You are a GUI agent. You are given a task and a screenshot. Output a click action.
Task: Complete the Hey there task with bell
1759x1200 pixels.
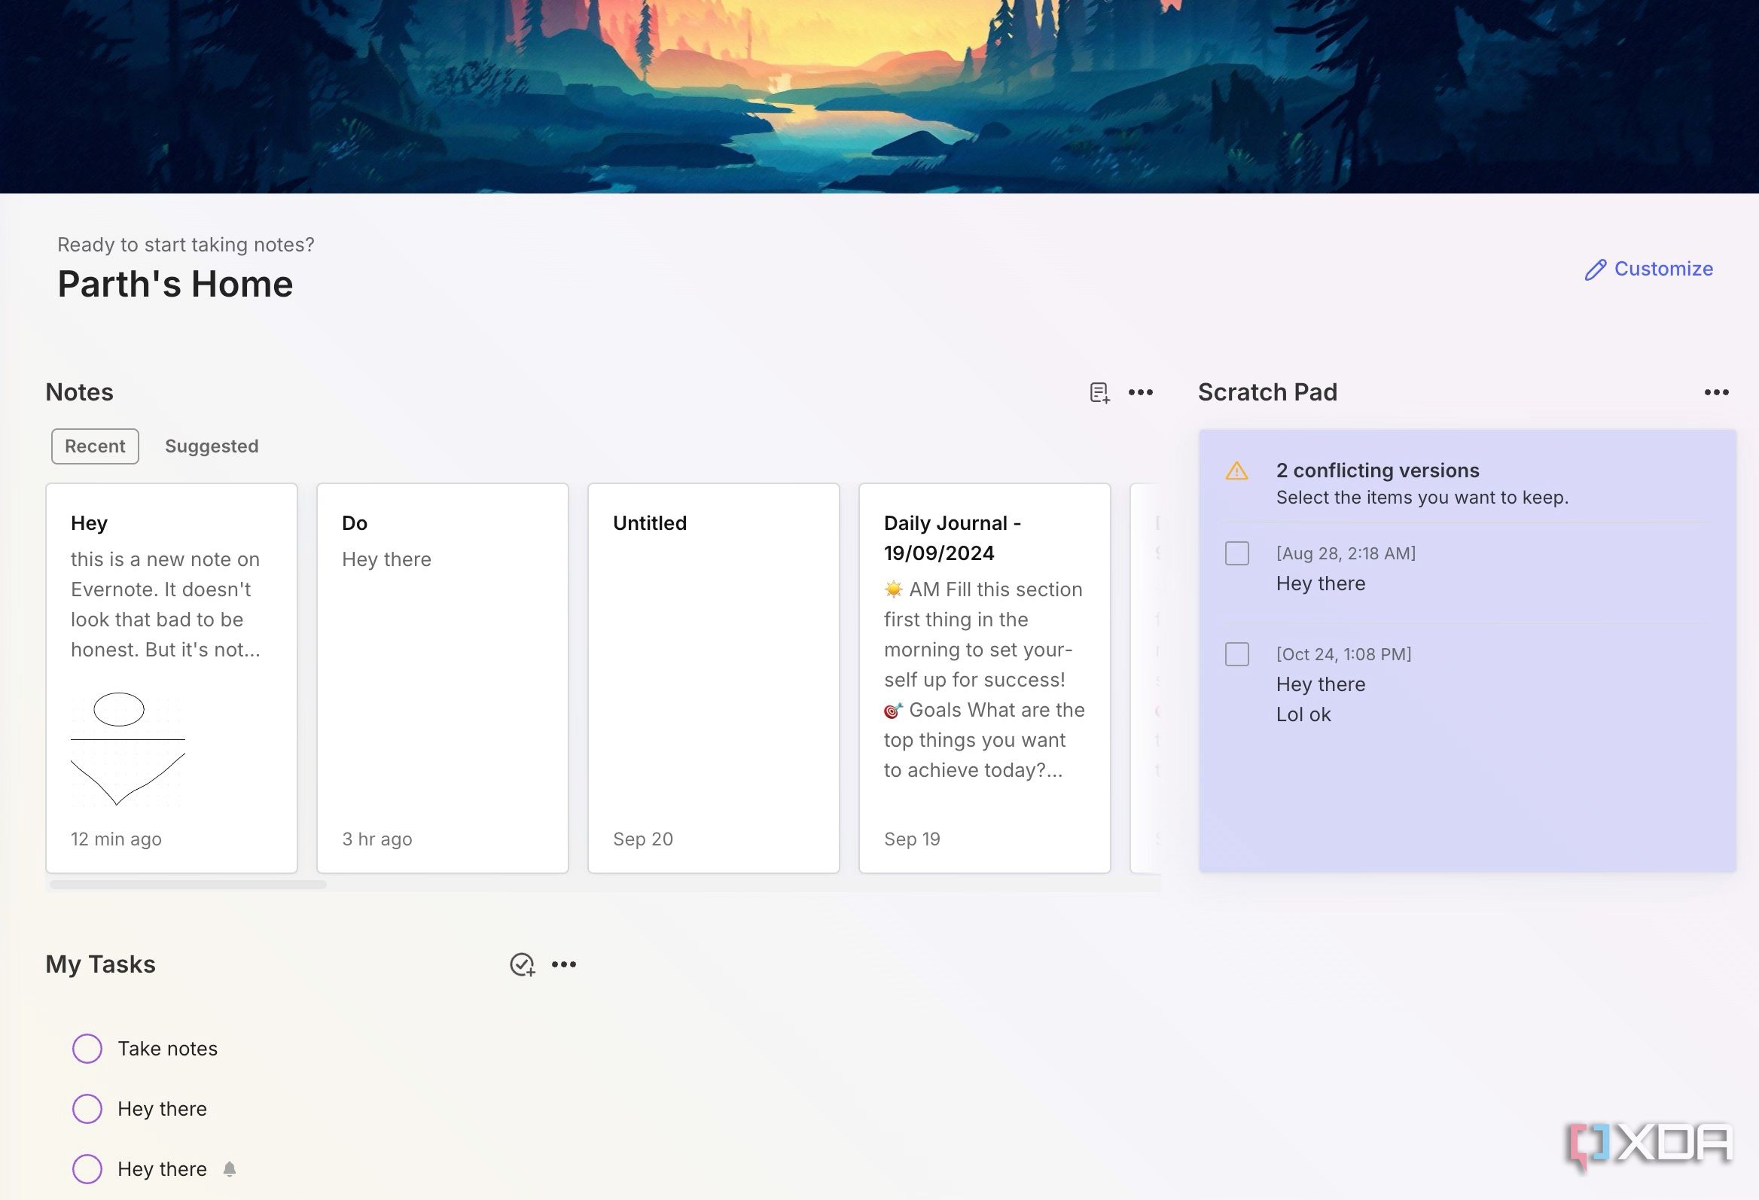click(x=87, y=1169)
